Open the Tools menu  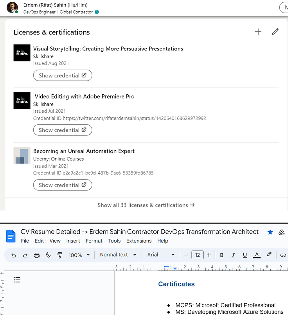point(114,241)
